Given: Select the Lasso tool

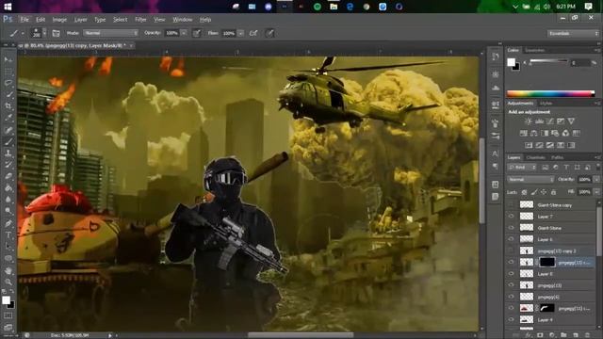Looking at the screenshot, I should tap(8, 83).
